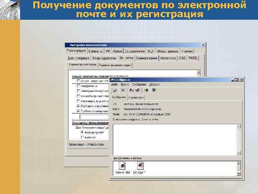Switch to the Автопоиск sub-tab
The width and height of the screenshot is (258, 194).
(168, 58)
